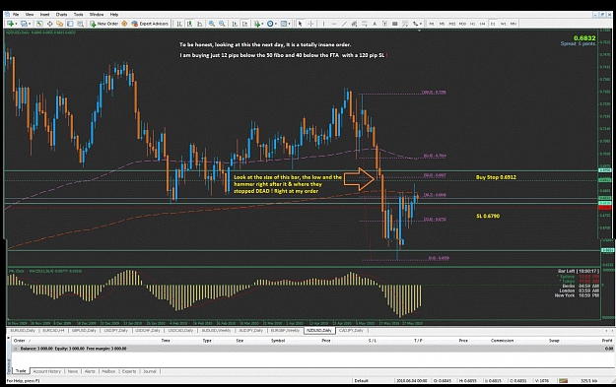The width and height of the screenshot is (616, 387).
Task: Toggle the Market Watch window icon
Action: 39,24
